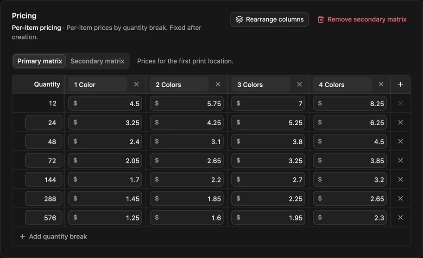Switch to Primary matrix tab

click(x=40, y=61)
